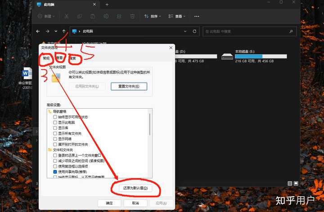Confirm dialog with 确定 button
Screen dimensions: 324x212
pos(109,203)
